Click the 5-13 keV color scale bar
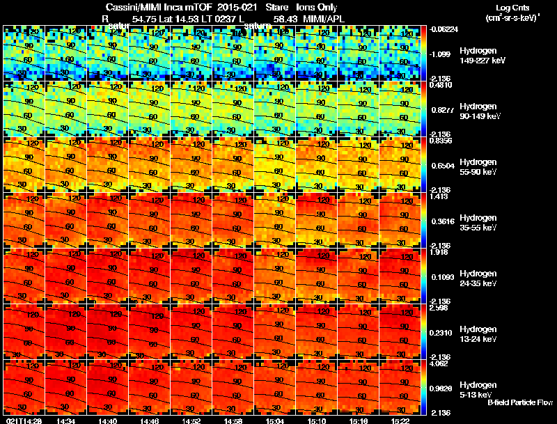557x424 pixels. click(x=423, y=387)
